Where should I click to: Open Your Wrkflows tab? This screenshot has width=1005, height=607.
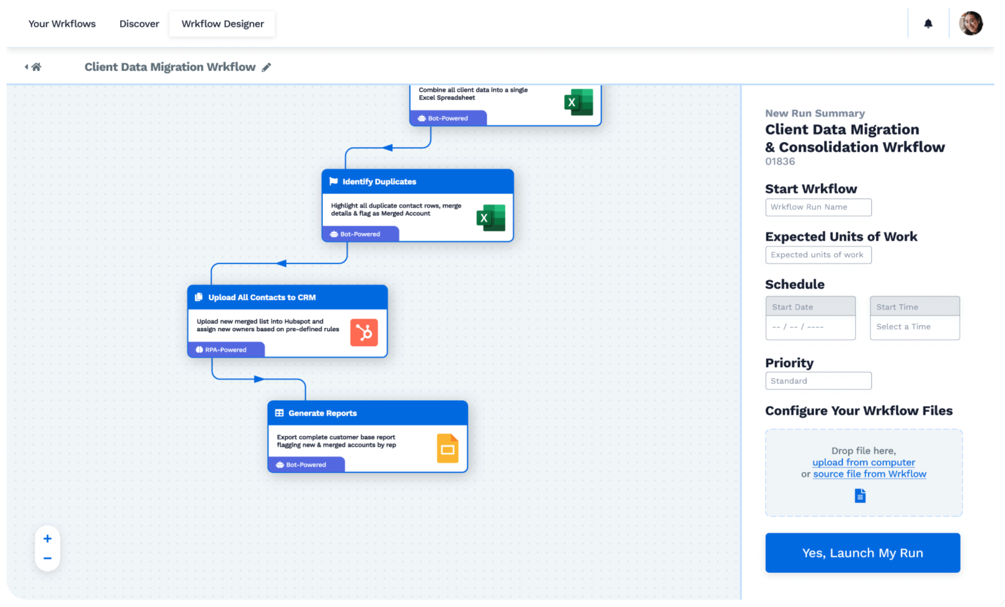62,24
